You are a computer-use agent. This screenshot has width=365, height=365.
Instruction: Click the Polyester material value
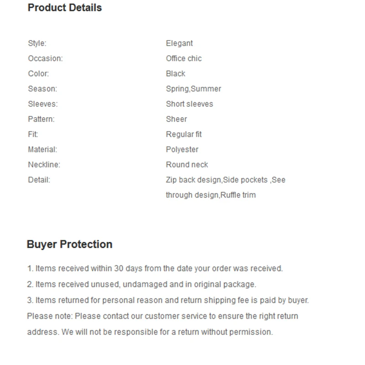(182, 150)
